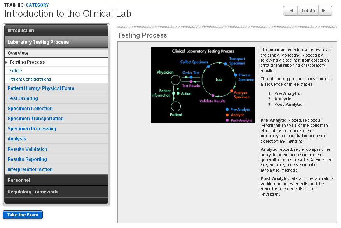Open Results Validation
341x228 pixels.
click(27, 149)
